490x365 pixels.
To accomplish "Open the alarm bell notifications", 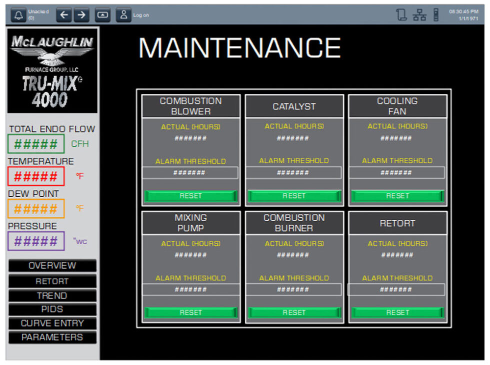I will tap(18, 15).
